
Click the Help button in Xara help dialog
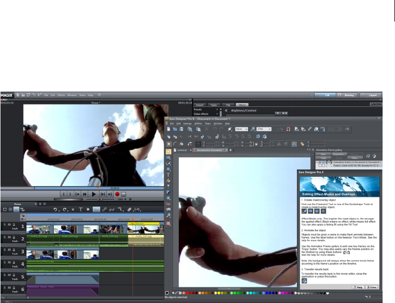[358, 287]
